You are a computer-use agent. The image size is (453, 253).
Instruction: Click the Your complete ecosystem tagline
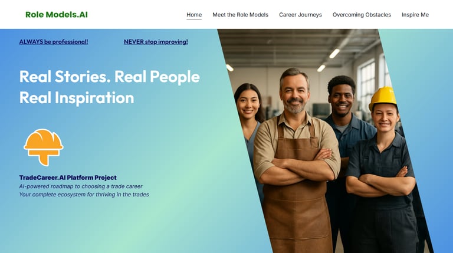[84, 195]
